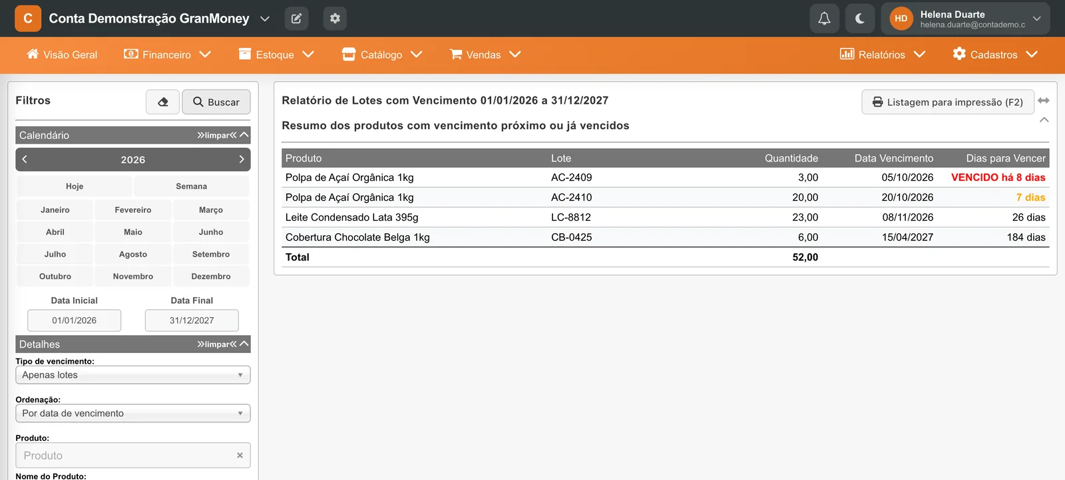Select Dezembro month
Viewport: 1065px width, 480px height.
pyautogui.click(x=211, y=276)
